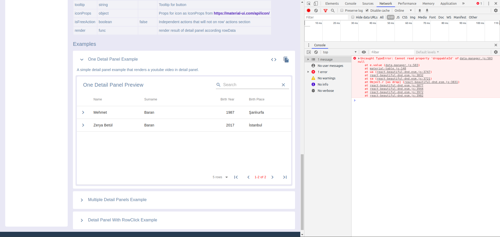Create a live expression with the eye icon
Viewport: 500px width, 237px height.
(364, 52)
